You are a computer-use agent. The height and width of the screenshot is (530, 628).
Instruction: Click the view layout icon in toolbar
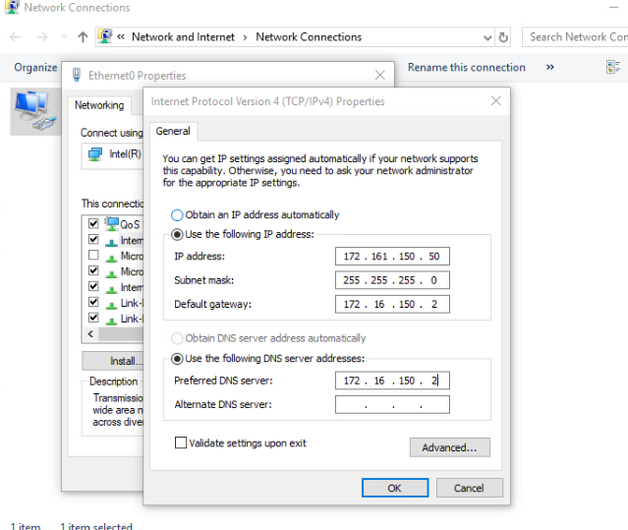(613, 68)
